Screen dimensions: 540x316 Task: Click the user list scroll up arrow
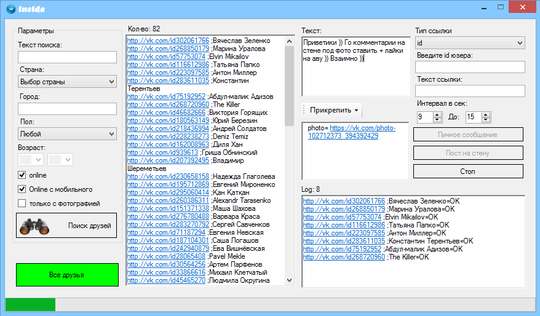coord(289,41)
